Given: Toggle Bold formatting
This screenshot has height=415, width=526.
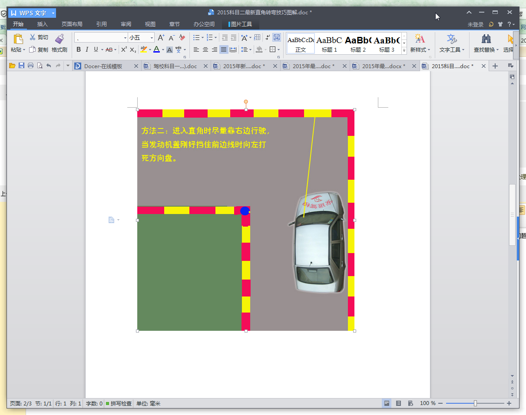Looking at the screenshot, I should pyautogui.click(x=79, y=49).
